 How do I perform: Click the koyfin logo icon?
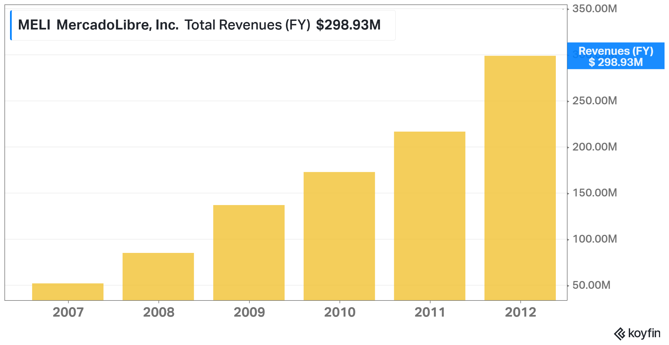click(620, 334)
